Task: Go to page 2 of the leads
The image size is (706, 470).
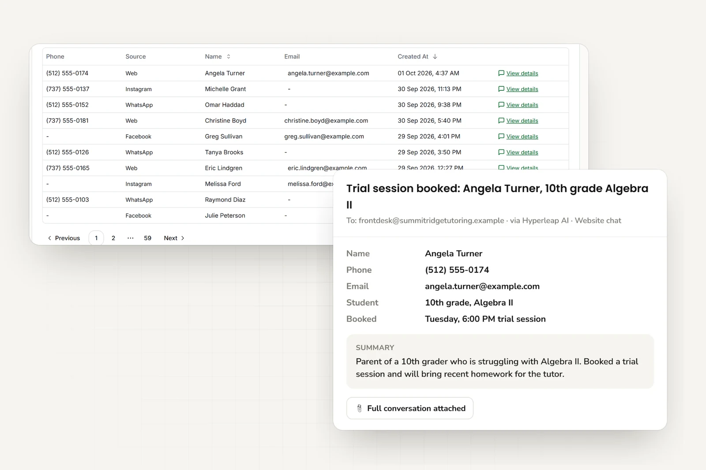Action: (x=113, y=238)
